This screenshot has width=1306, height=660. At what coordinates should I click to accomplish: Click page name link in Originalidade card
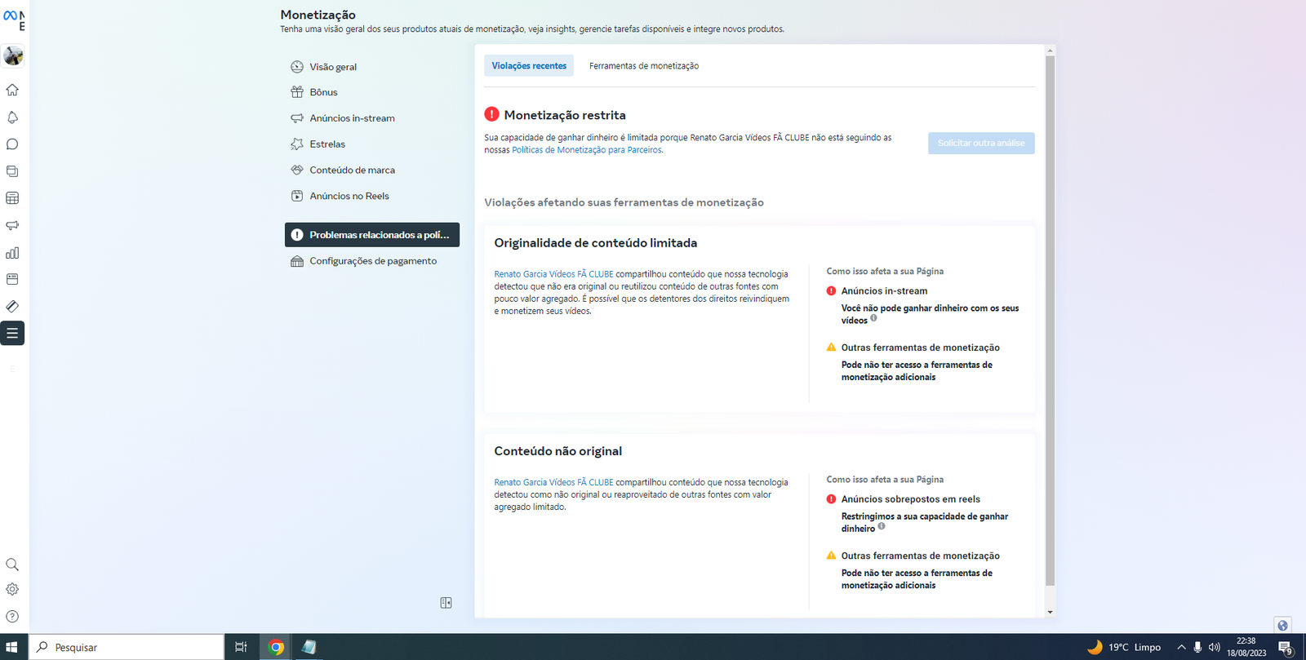(x=553, y=274)
